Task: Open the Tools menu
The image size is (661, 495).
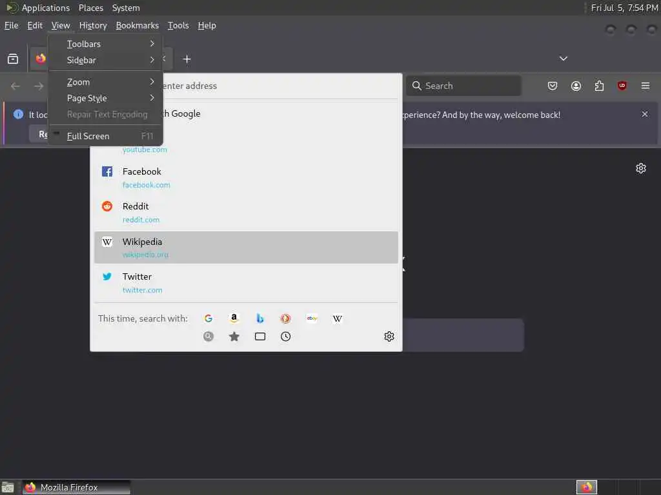Action: 178,25
